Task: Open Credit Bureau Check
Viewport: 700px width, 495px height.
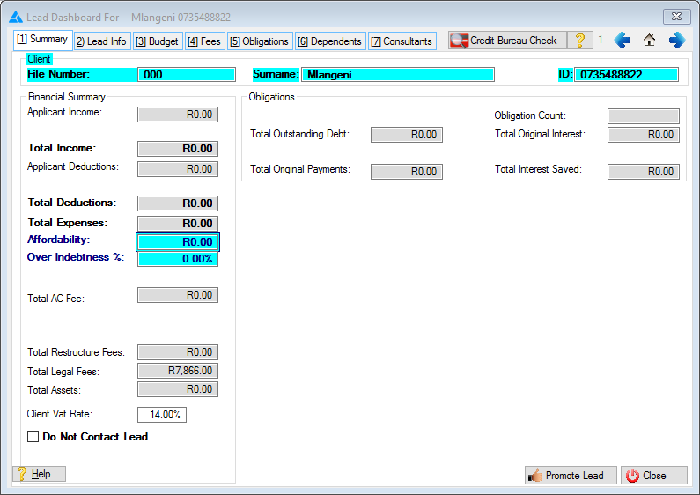Action: [505, 41]
